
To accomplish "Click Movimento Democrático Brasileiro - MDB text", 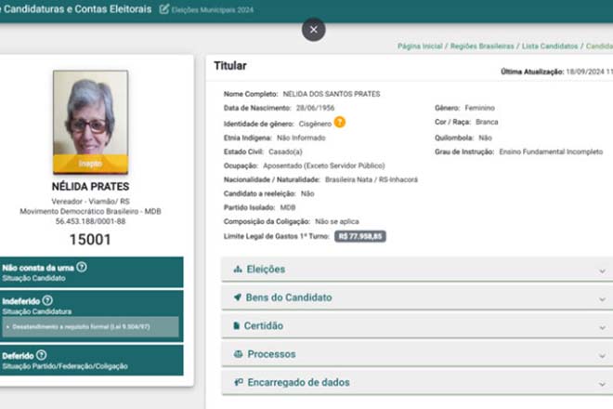I will 90,211.
